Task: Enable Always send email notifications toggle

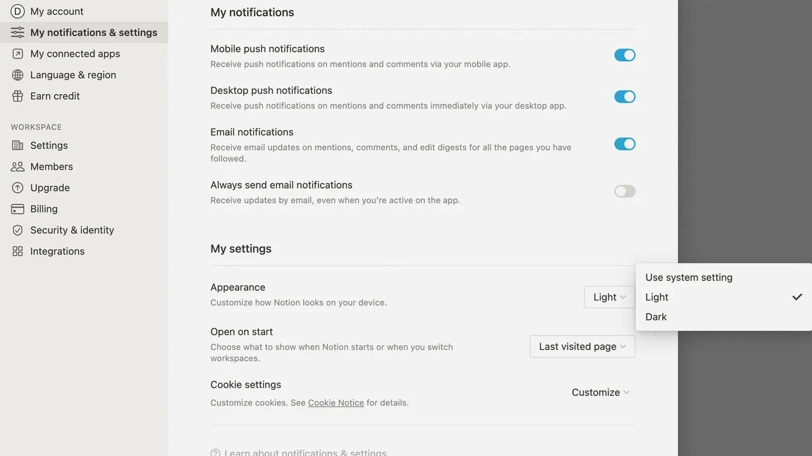Action: (624, 191)
